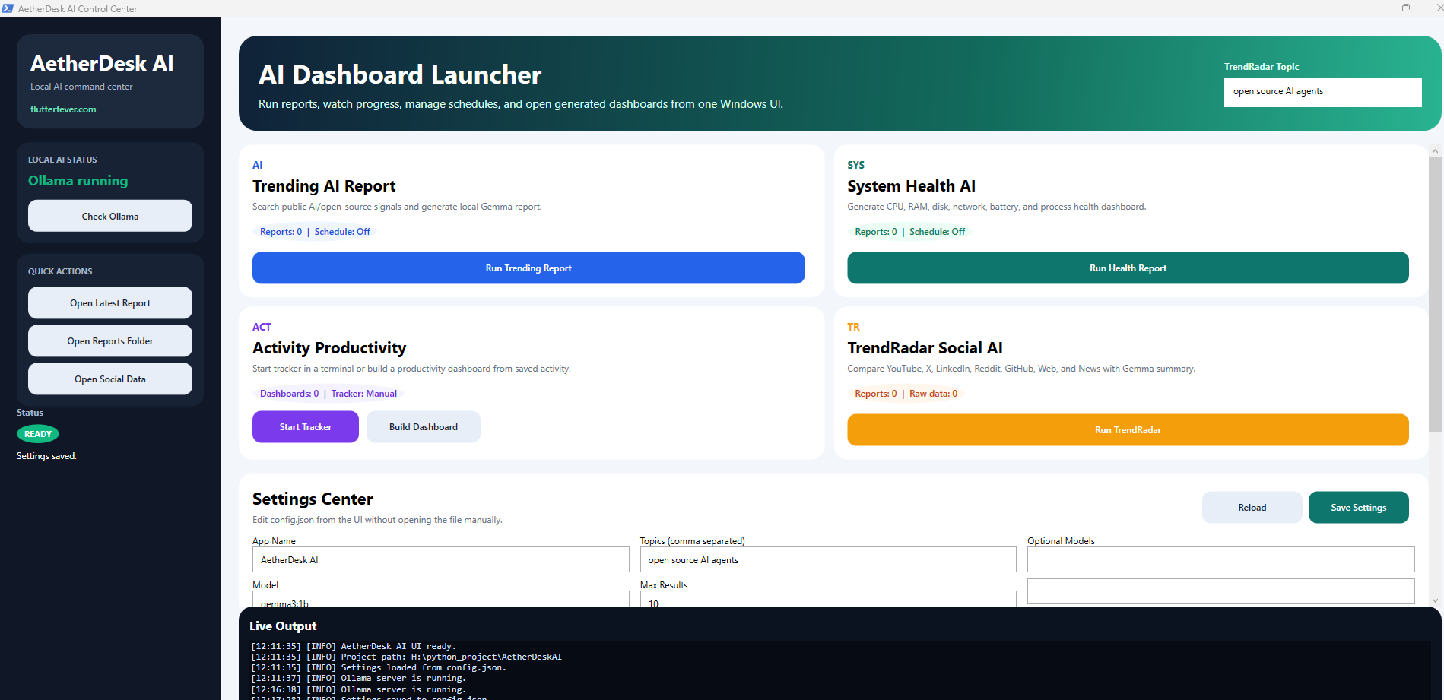Click the 'Raw data: 0' label

[933, 394]
